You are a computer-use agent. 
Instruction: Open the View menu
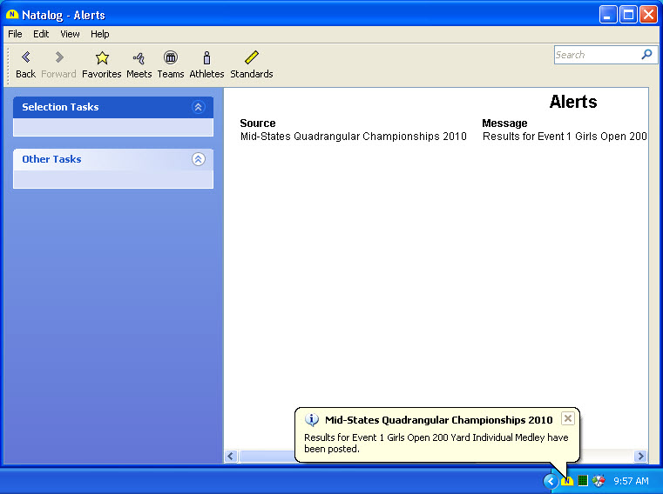(70, 34)
